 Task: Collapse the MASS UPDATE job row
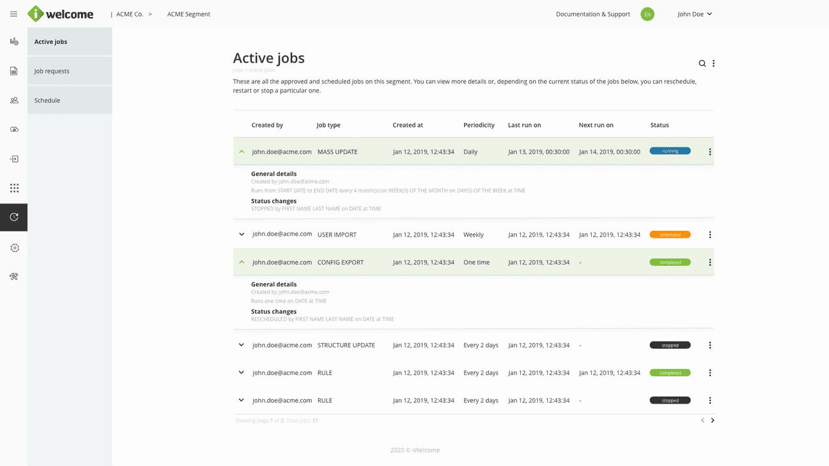coord(242,152)
